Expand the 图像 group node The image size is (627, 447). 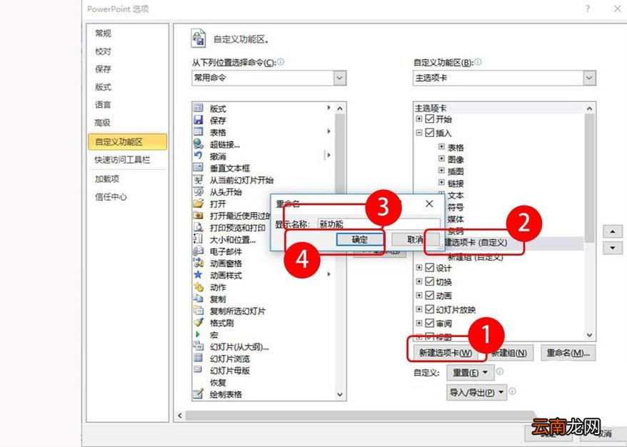[x=441, y=159]
